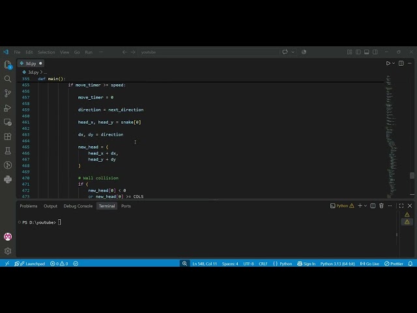Open terminal panel more actions ellipsis
417x313 pixels.
click(390, 206)
